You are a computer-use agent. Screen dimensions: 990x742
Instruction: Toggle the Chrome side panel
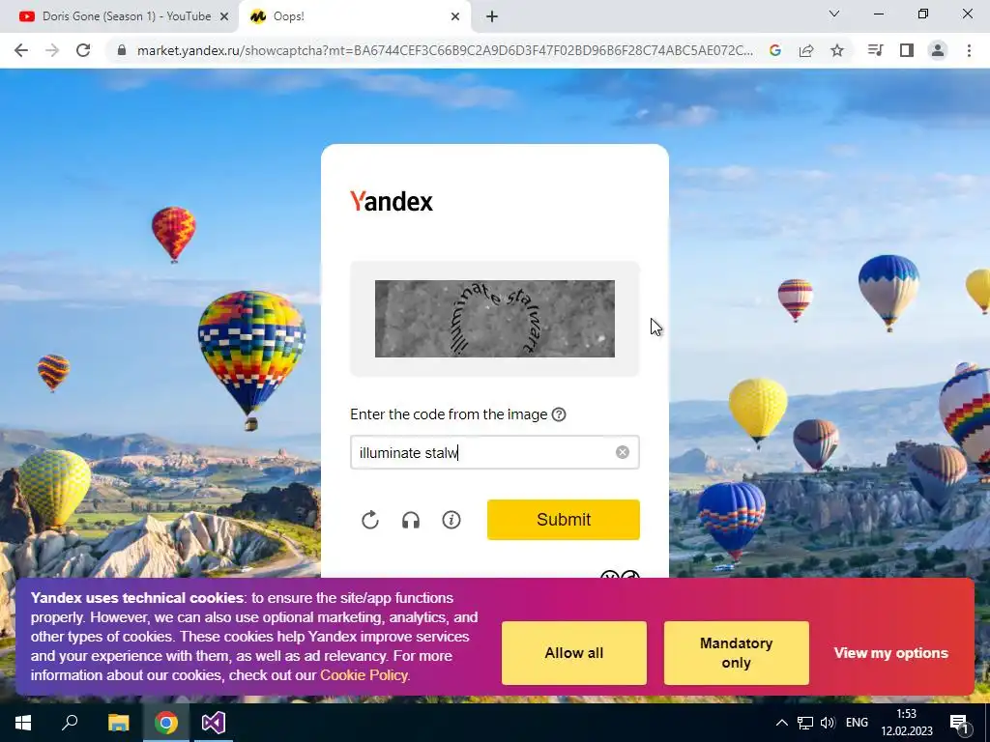click(x=907, y=50)
